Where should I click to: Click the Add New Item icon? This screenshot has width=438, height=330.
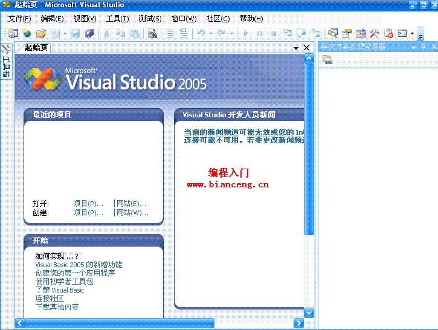(x=56, y=33)
